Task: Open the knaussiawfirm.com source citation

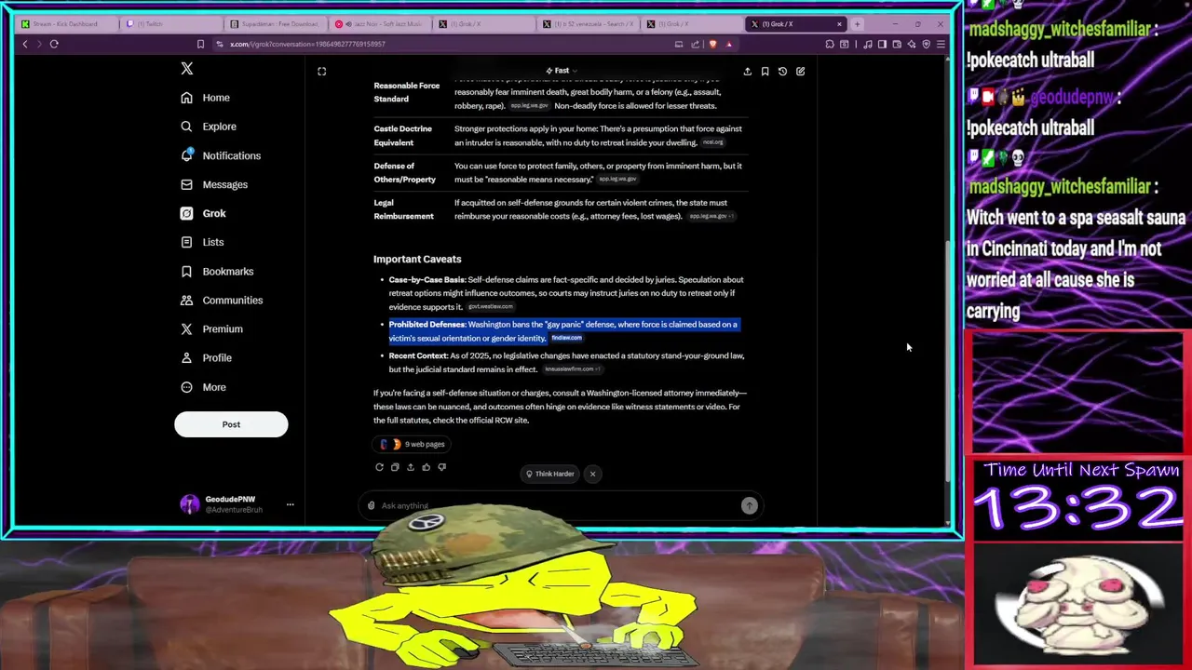Action: point(572,369)
